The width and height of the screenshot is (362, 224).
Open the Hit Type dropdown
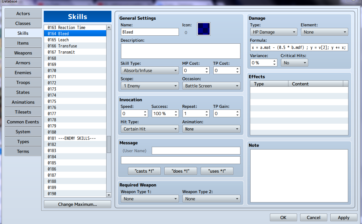tap(150, 129)
